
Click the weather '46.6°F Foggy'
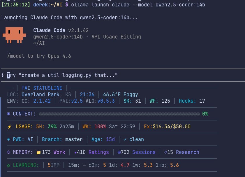(x=121, y=94)
